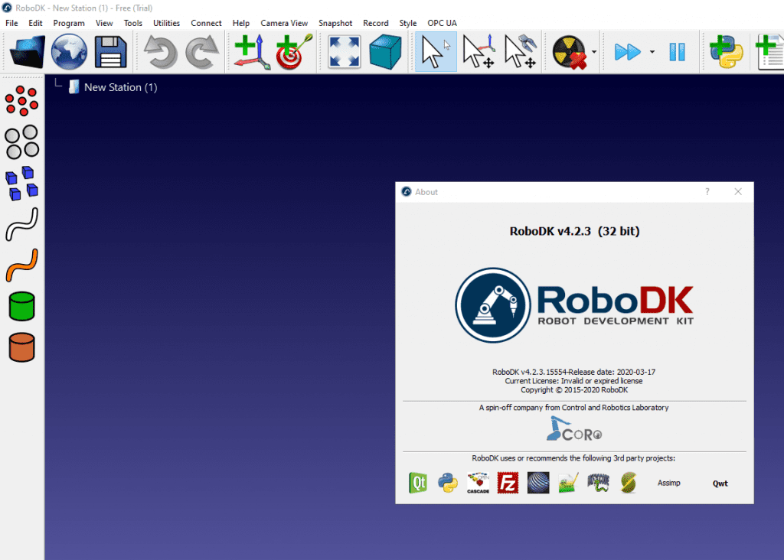Pause the simulation
This screenshot has height=560, width=784.
(678, 52)
